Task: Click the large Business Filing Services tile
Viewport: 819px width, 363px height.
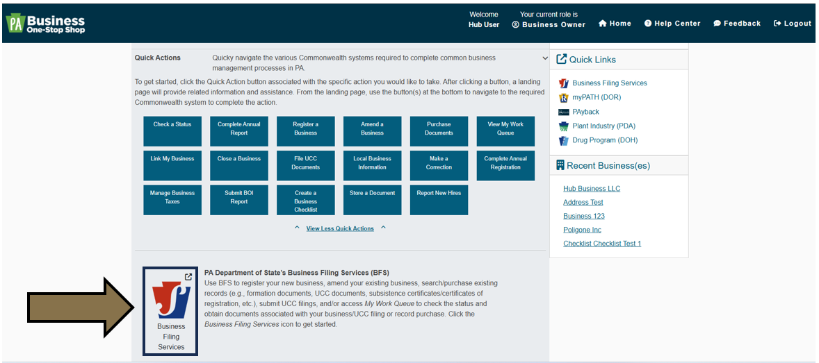Action: [171, 312]
